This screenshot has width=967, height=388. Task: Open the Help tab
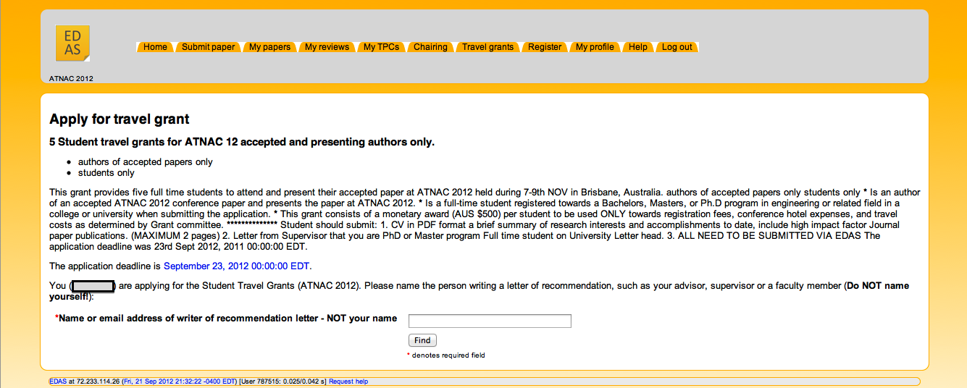click(x=638, y=47)
